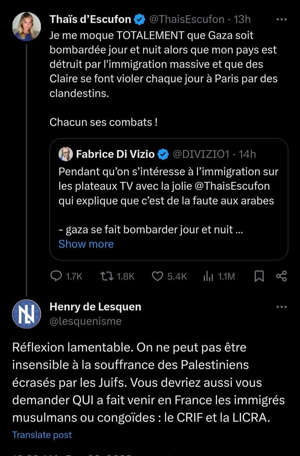The image size is (300, 456).
Task: Click the Fabrice Di Vizio name
Action: (x=115, y=155)
